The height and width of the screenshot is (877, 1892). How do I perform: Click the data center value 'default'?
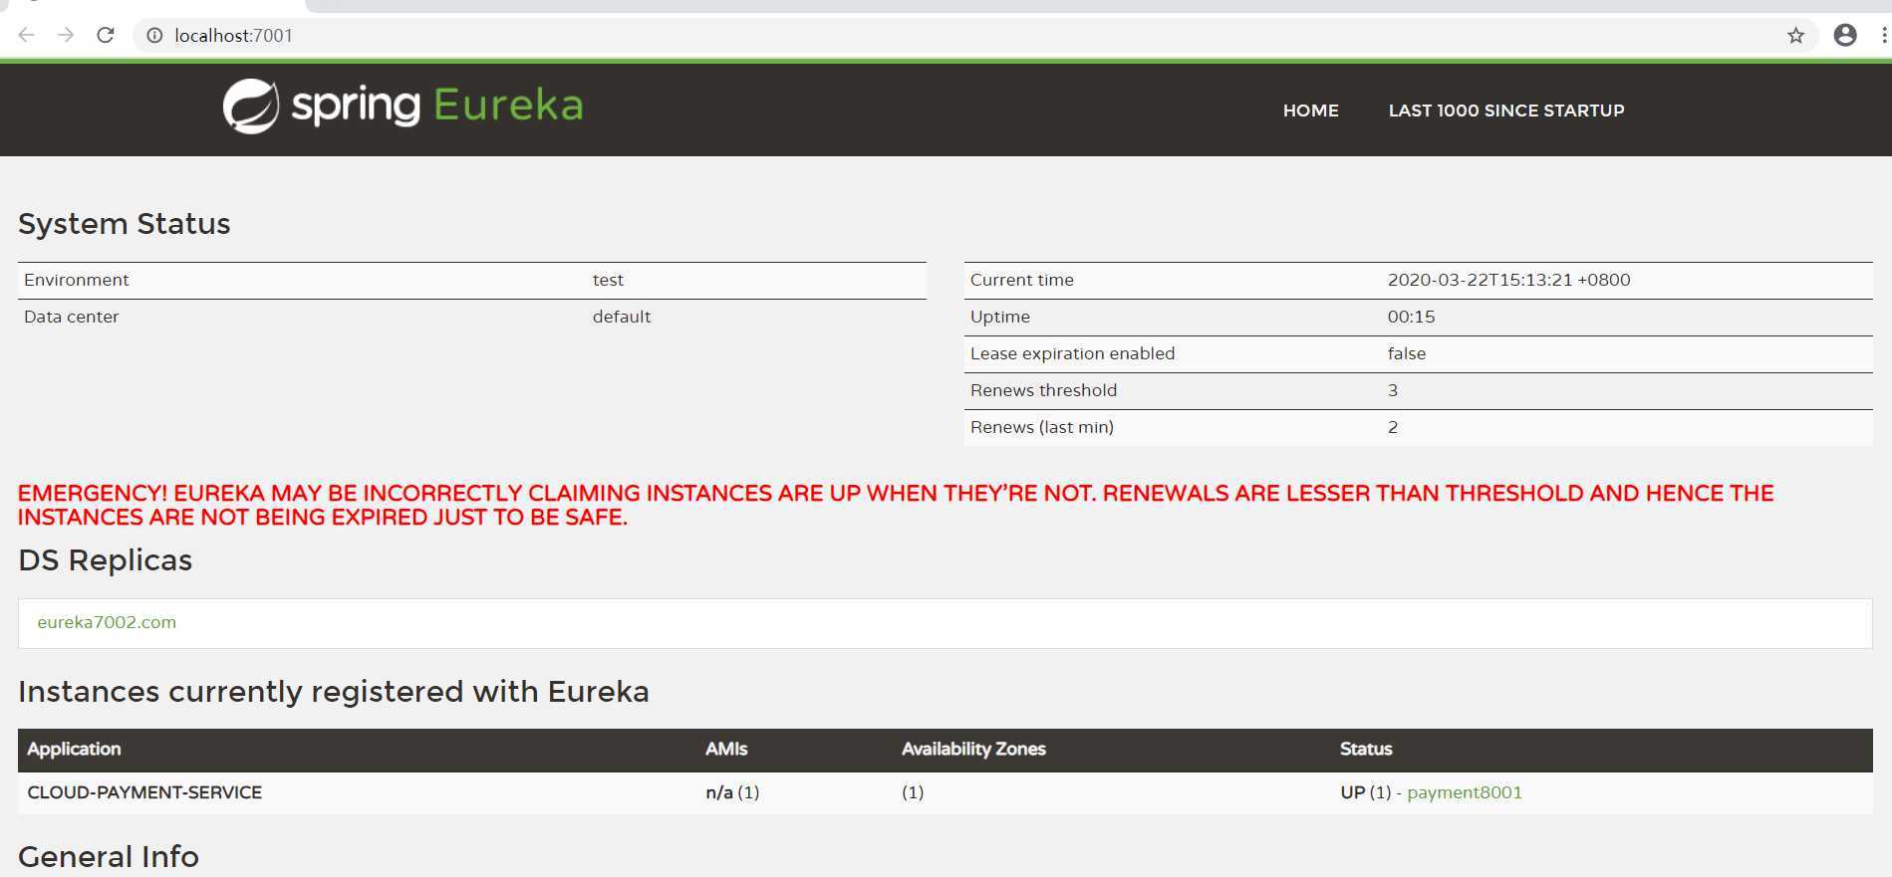622,317
